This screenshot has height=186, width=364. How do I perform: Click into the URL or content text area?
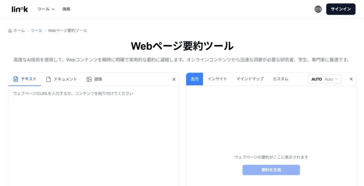93,135
